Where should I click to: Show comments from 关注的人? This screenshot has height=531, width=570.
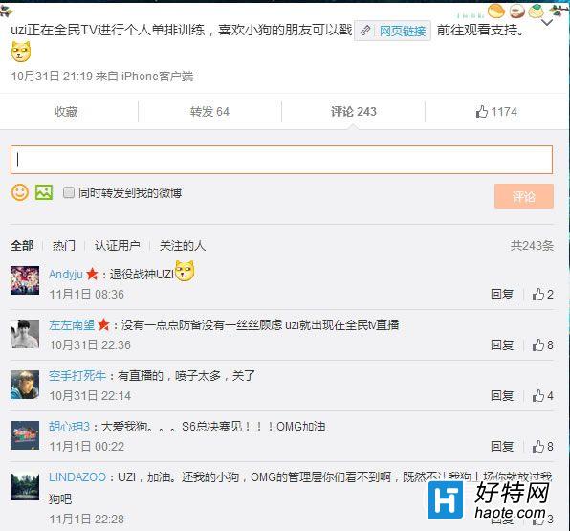183,246
